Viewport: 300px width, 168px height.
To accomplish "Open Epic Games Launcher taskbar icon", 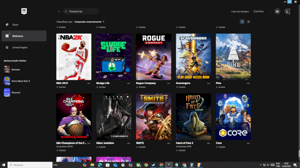I will [x=169, y=165].
